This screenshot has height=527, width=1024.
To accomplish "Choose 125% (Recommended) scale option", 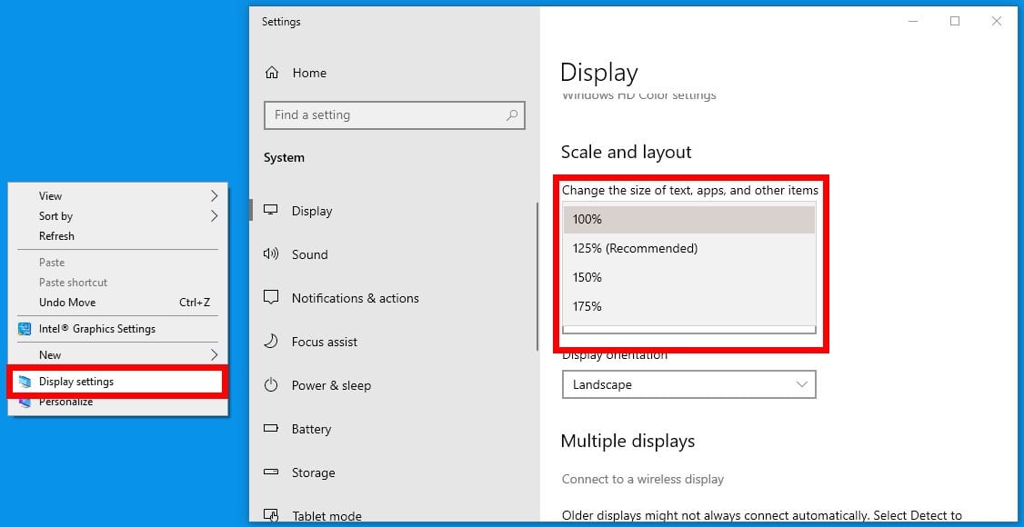I will click(635, 248).
